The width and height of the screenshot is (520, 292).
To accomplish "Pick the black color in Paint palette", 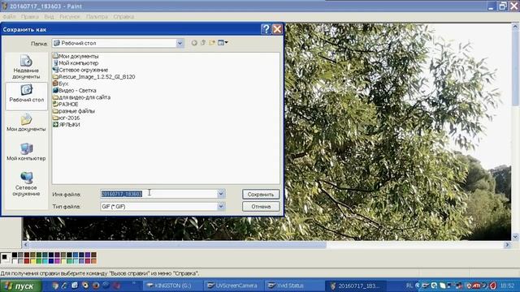I will coord(15,255).
